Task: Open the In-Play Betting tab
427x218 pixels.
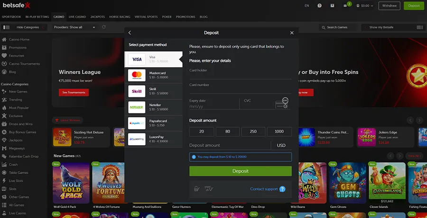Action: [37, 17]
